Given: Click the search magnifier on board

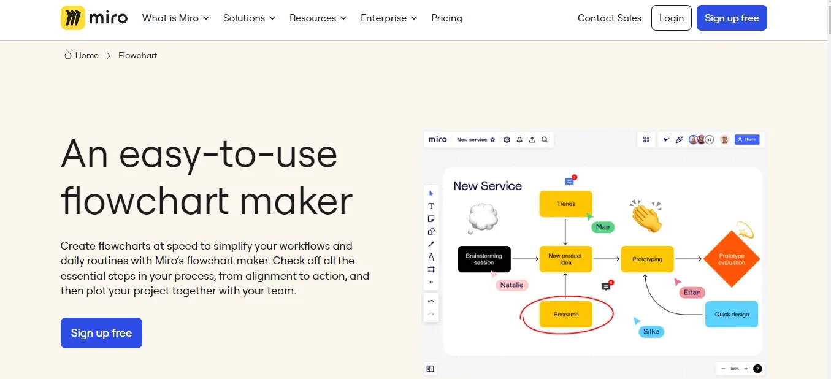Looking at the screenshot, I should (545, 140).
